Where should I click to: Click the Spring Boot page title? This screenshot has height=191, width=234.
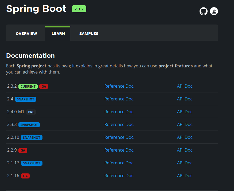(36, 9)
